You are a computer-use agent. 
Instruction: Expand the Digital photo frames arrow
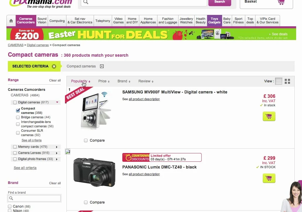tap(57, 159)
